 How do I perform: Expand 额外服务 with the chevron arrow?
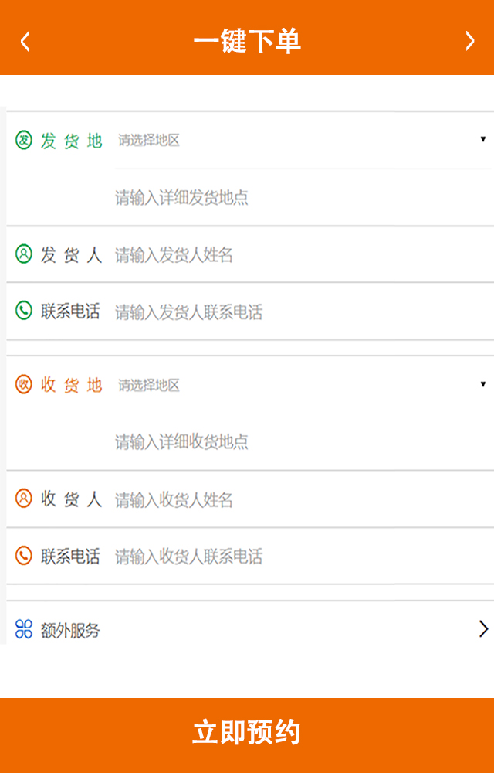483,629
